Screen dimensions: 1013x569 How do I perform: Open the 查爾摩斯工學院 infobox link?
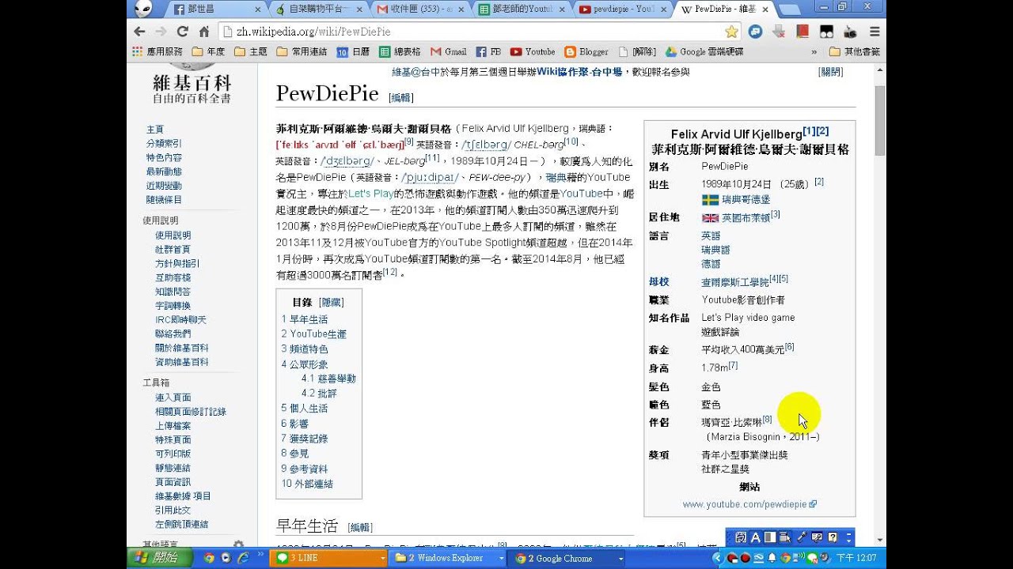[734, 282]
